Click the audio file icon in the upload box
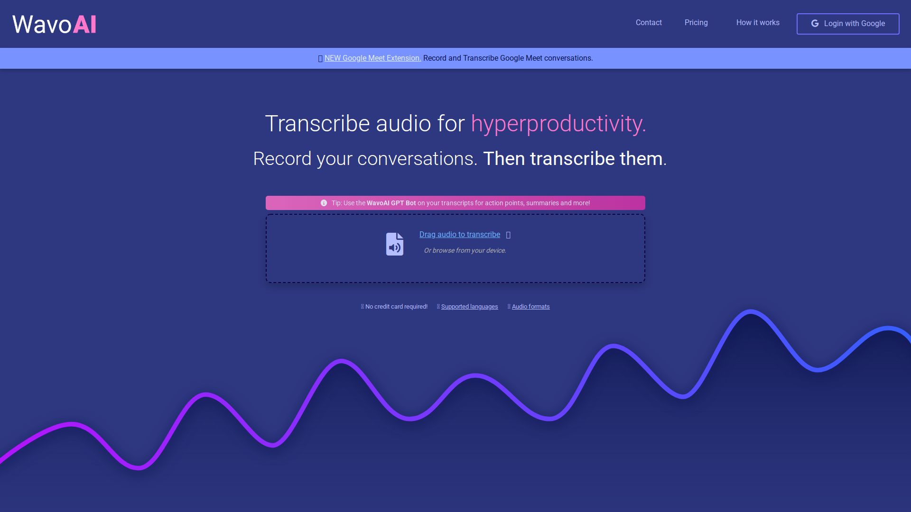The image size is (911, 512). tap(395, 244)
